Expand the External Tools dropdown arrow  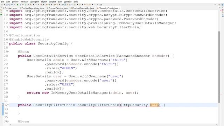[x=33, y=5]
